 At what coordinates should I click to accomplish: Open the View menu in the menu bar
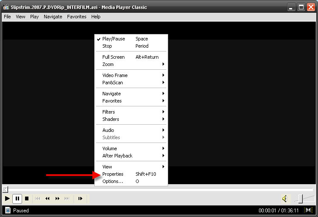click(x=20, y=17)
